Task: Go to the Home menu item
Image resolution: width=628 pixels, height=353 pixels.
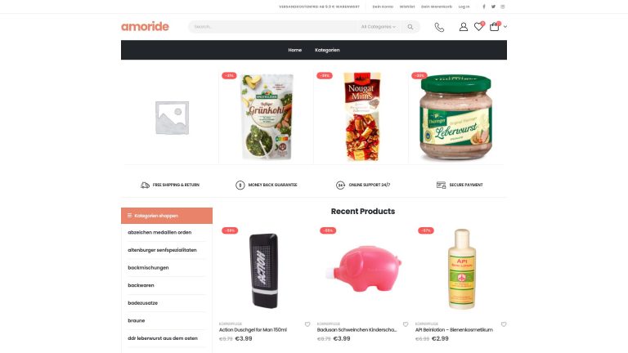Action: pos(294,50)
